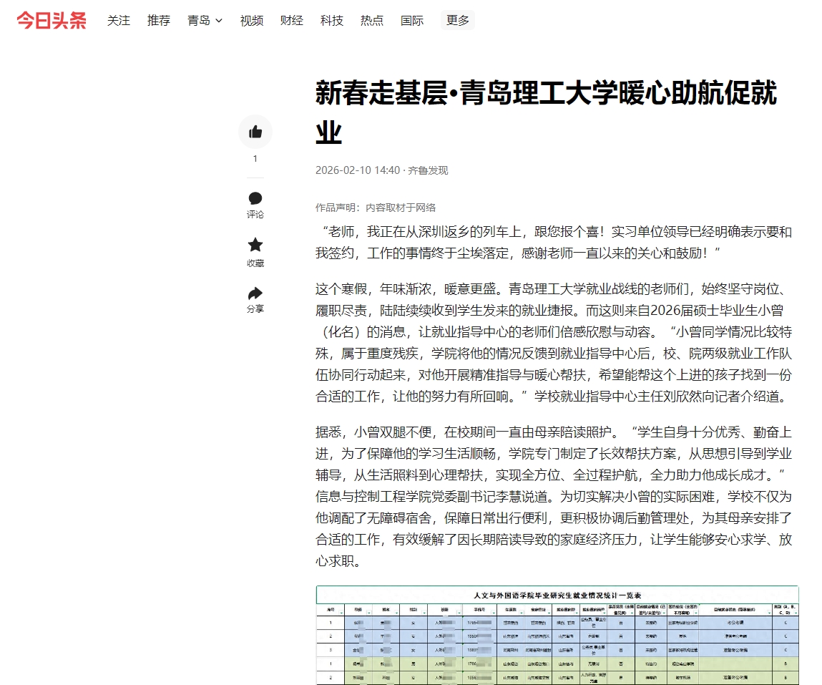Share the article using the arrow icon
Viewport: 822px width, 685px height.
pyautogui.click(x=255, y=293)
